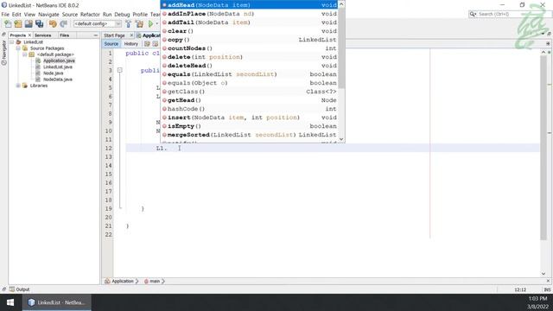This screenshot has width=553, height=311.
Task: Open the Navigator side panel
Action: 3,52
